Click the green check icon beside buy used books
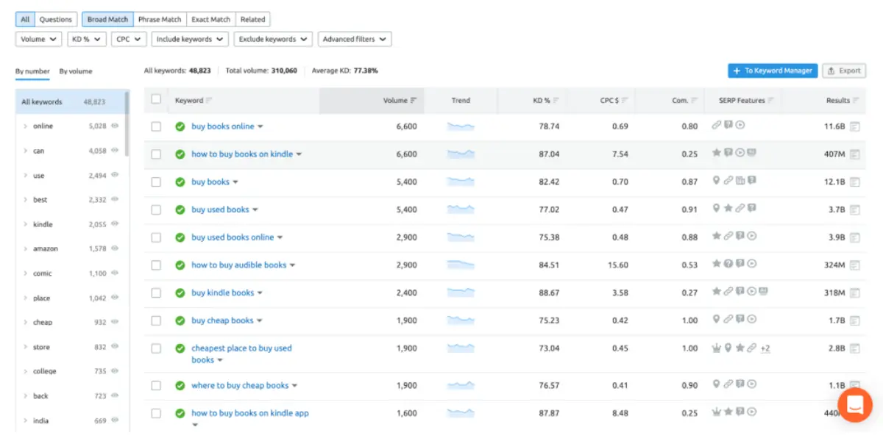Image resolution: width=883 pixels, height=441 pixels. [x=180, y=209]
